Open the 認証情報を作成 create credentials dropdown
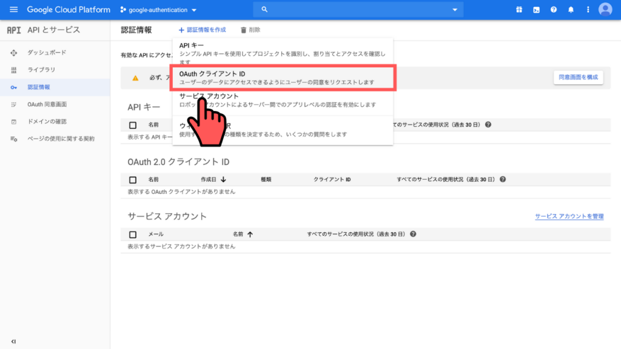Image resolution: width=621 pixels, height=349 pixels. pyautogui.click(x=202, y=30)
